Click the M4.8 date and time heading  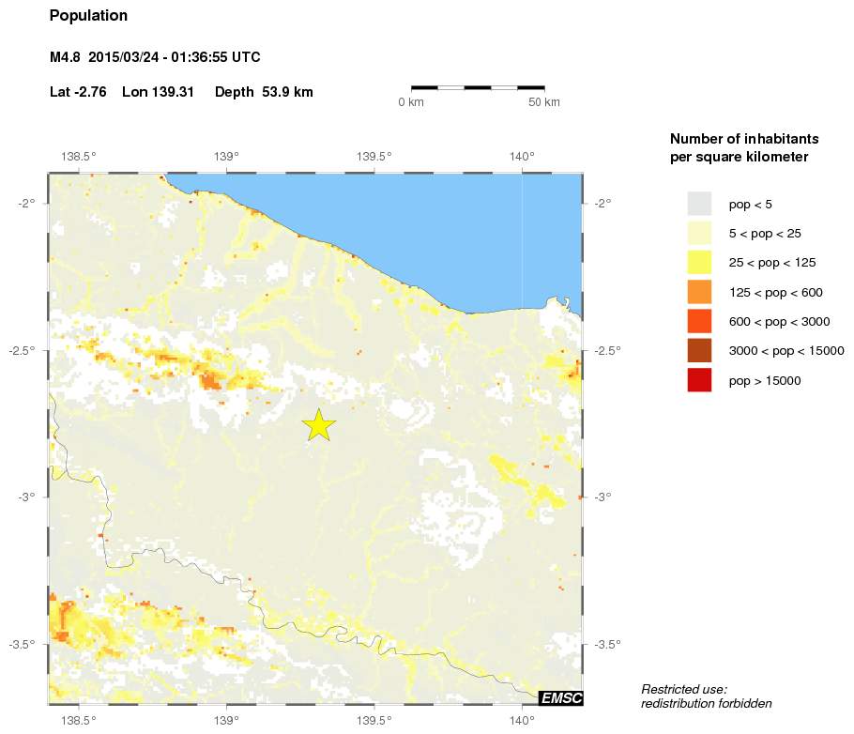tap(155, 58)
